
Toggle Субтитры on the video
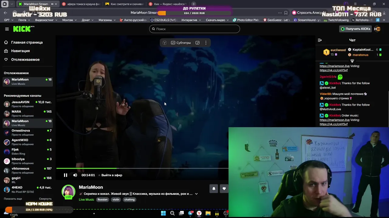coord(181,43)
